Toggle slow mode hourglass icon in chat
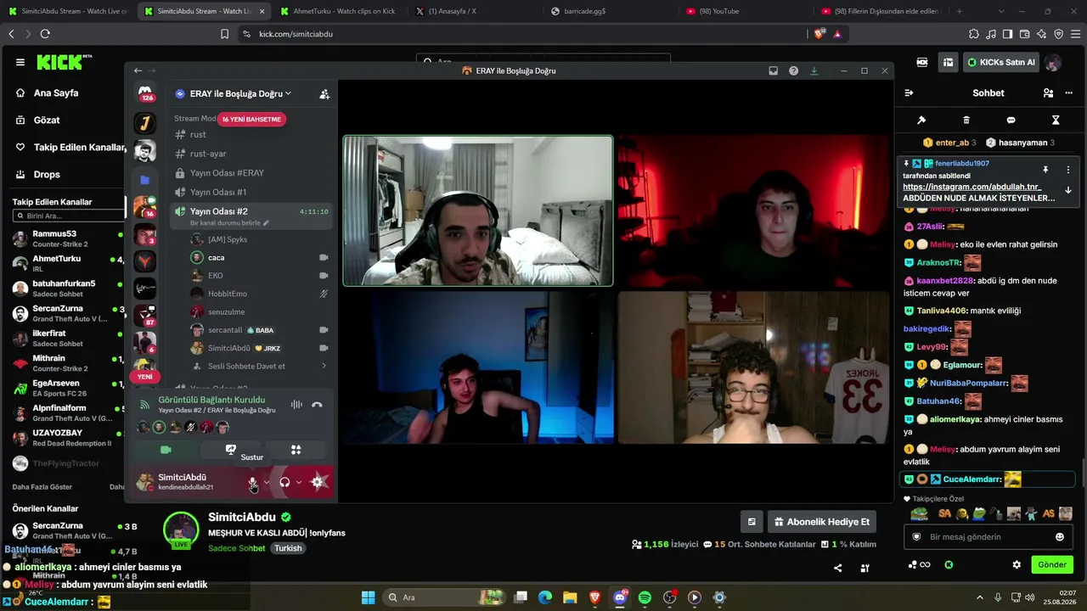Image resolution: width=1087 pixels, height=611 pixels. [x=1056, y=121]
